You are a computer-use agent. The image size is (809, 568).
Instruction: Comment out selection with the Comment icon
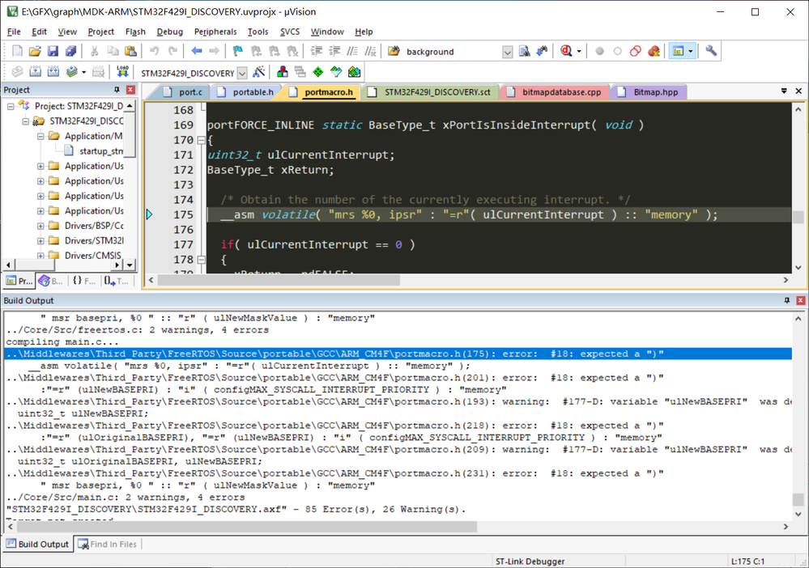click(x=352, y=51)
